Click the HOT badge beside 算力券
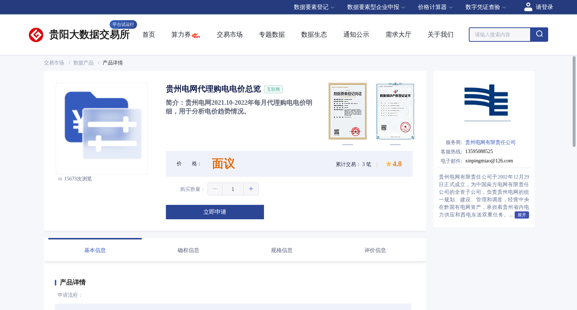The height and width of the screenshot is (310, 577). (196, 36)
